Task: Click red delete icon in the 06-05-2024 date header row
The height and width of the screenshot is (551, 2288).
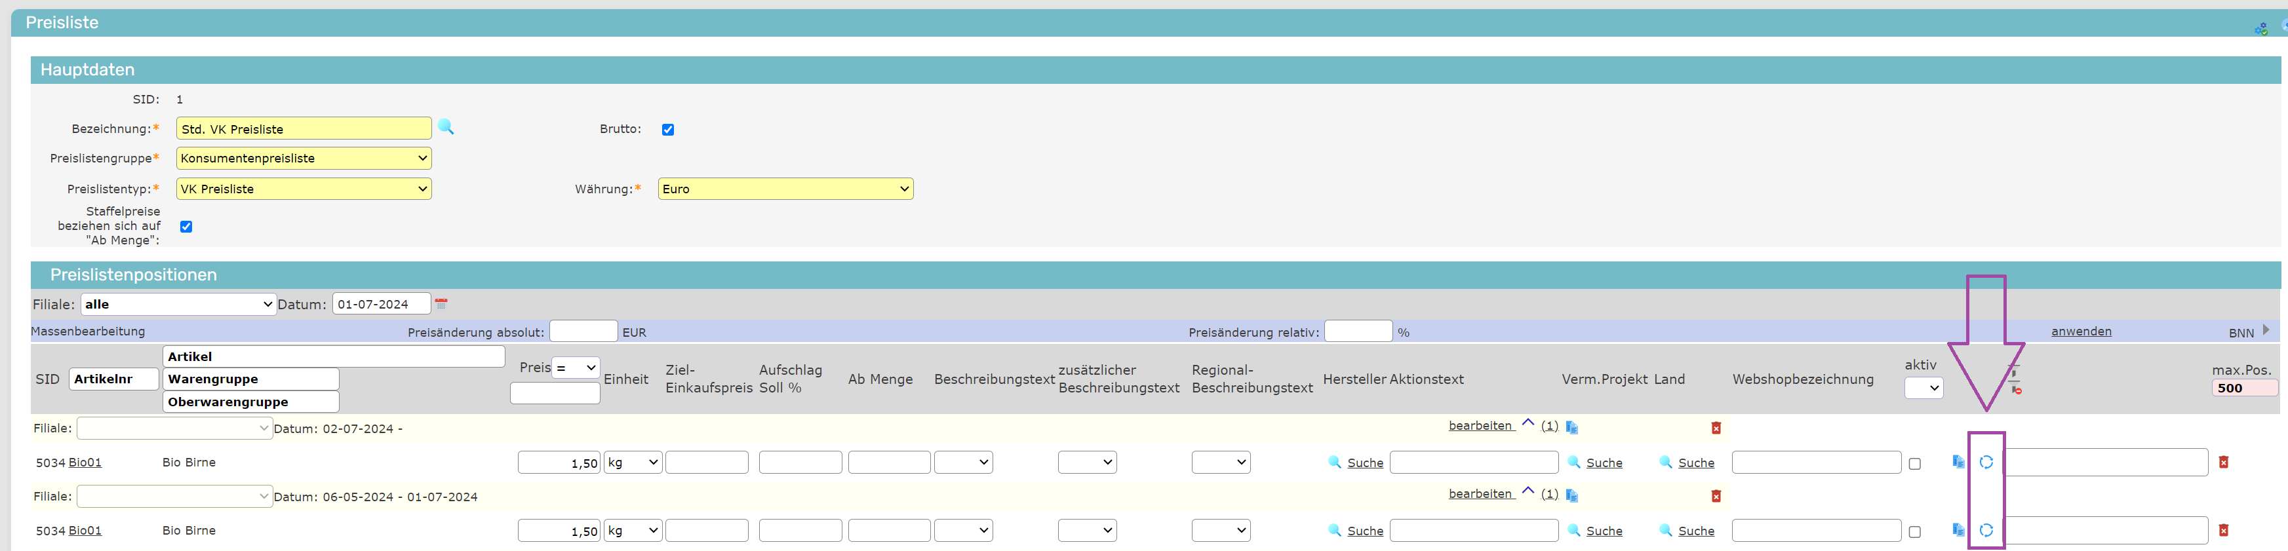Action: pos(1716,497)
